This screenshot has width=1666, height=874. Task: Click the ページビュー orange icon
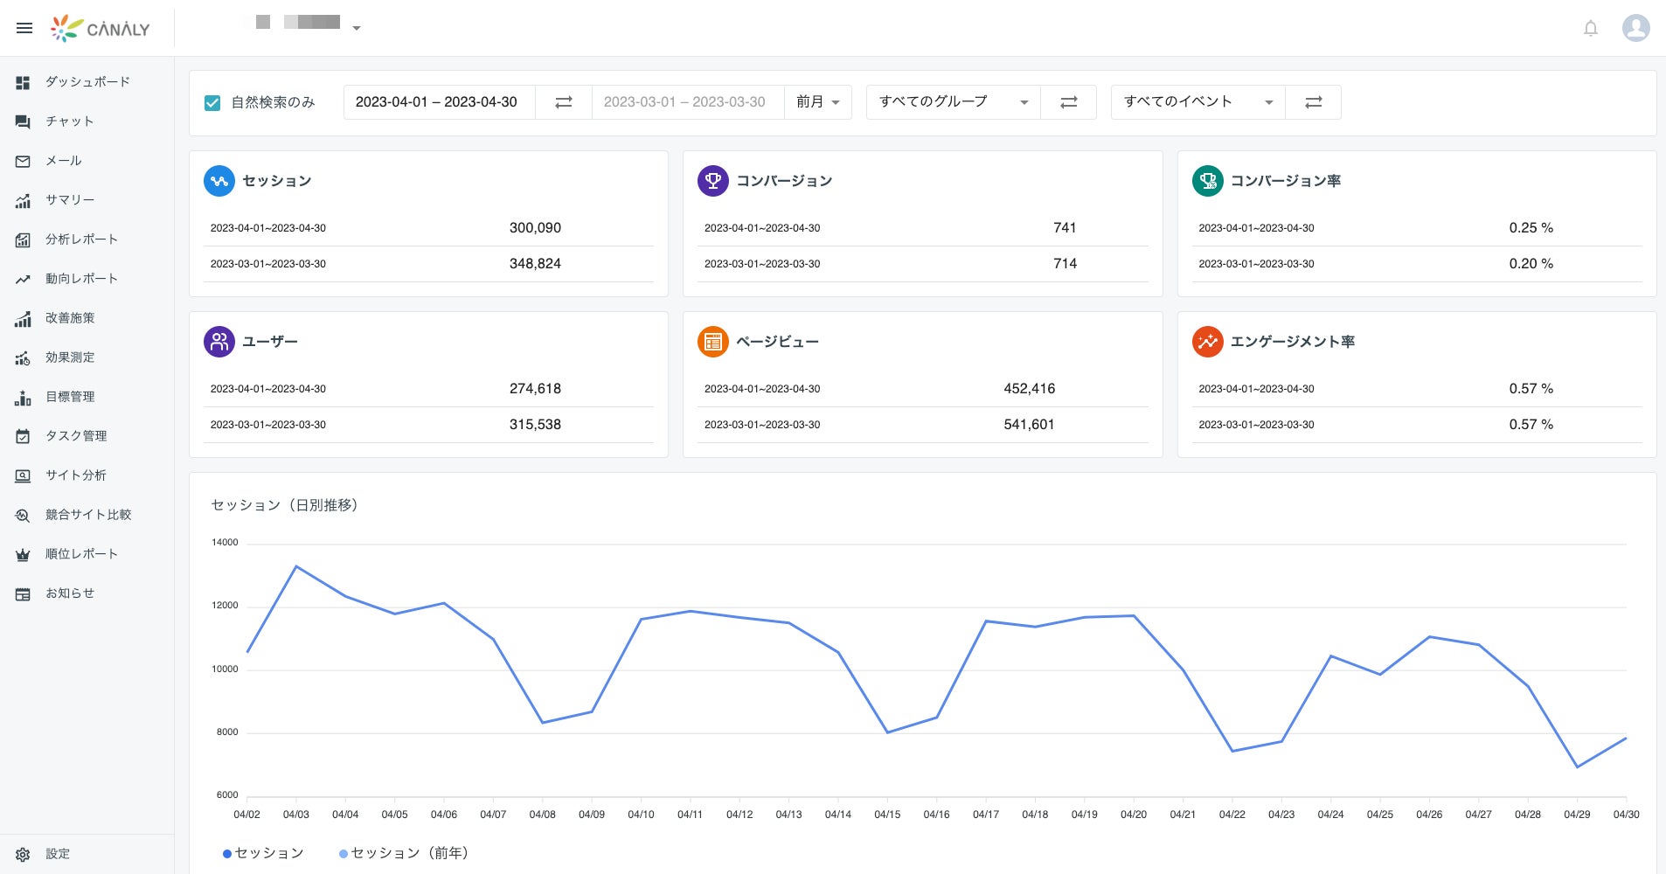[713, 342]
